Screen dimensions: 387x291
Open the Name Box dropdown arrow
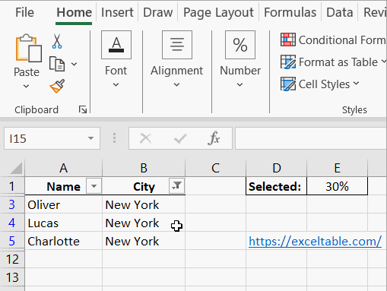(90, 138)
